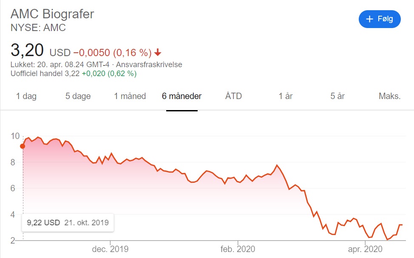Select the 6 måneder tab
414x258 pixels.
(181, 96)
